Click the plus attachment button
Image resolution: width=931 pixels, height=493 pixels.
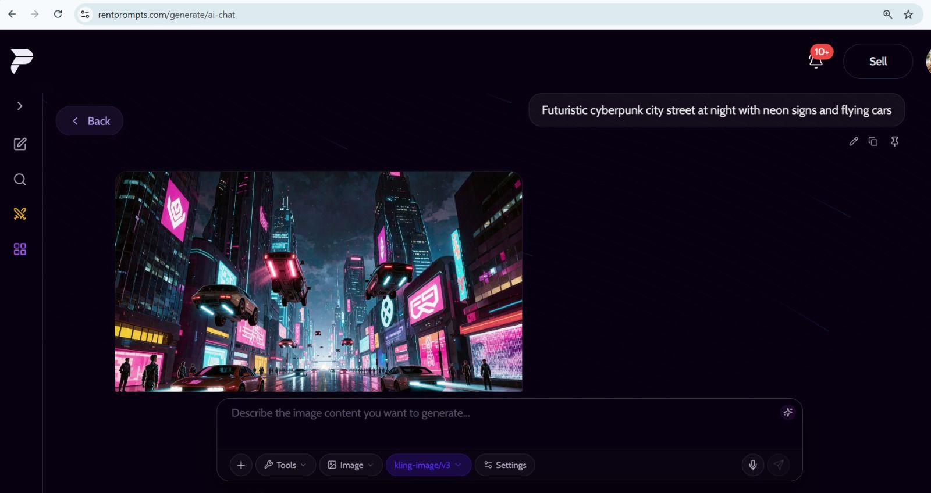click(241, 465)
